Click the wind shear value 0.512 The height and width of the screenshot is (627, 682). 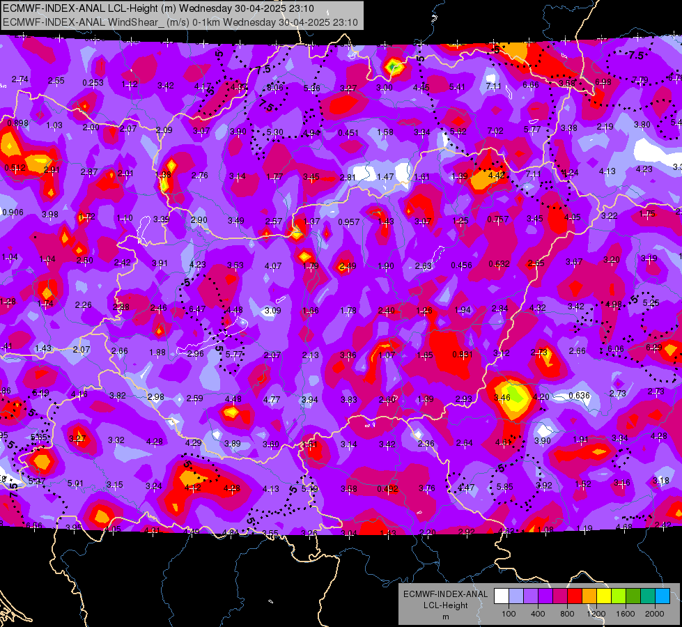pos(15,167)
